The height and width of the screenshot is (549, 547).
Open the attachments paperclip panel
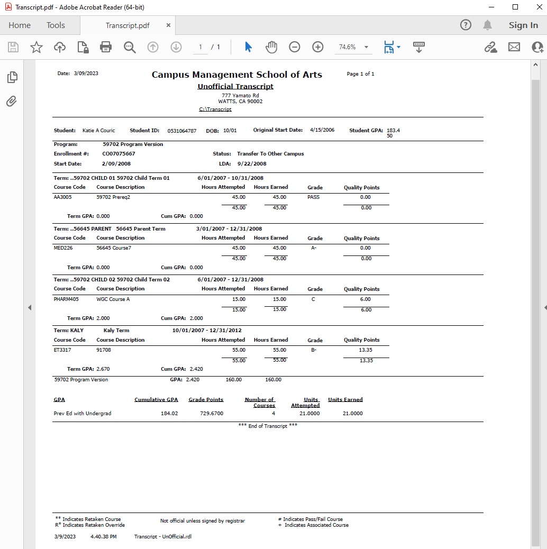click(12, 102)
